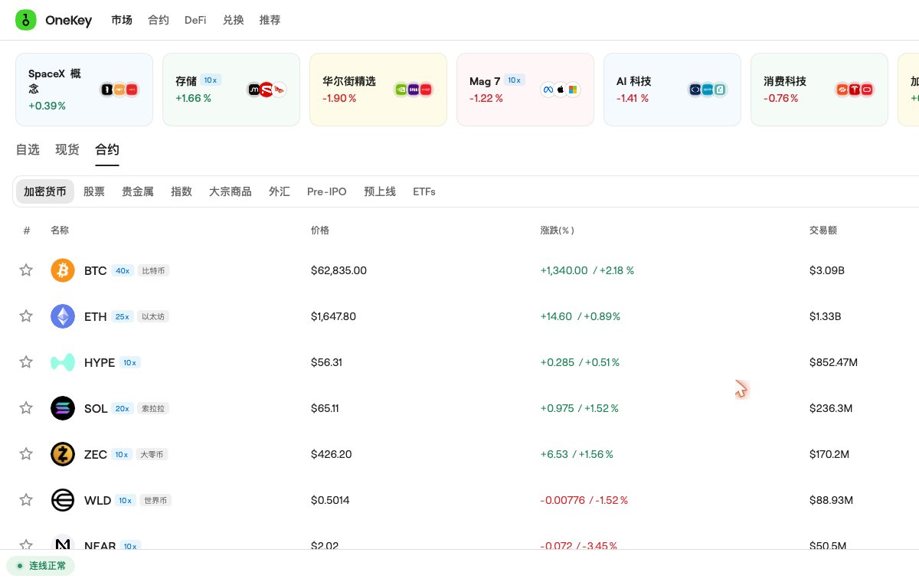
Task: Star SOL to add to watchlist
Action: pos(26,408)
